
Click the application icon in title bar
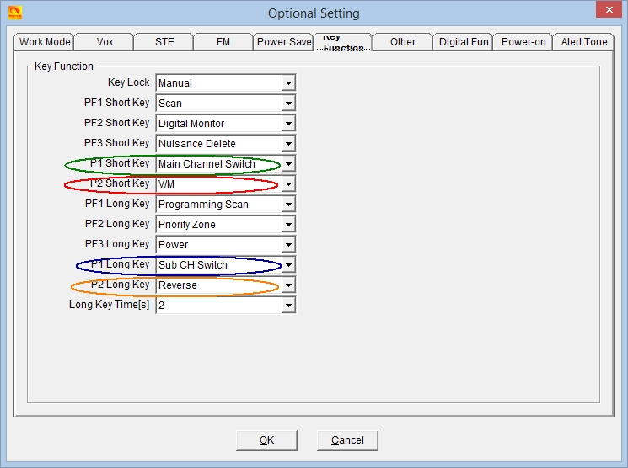pos(14,13)
